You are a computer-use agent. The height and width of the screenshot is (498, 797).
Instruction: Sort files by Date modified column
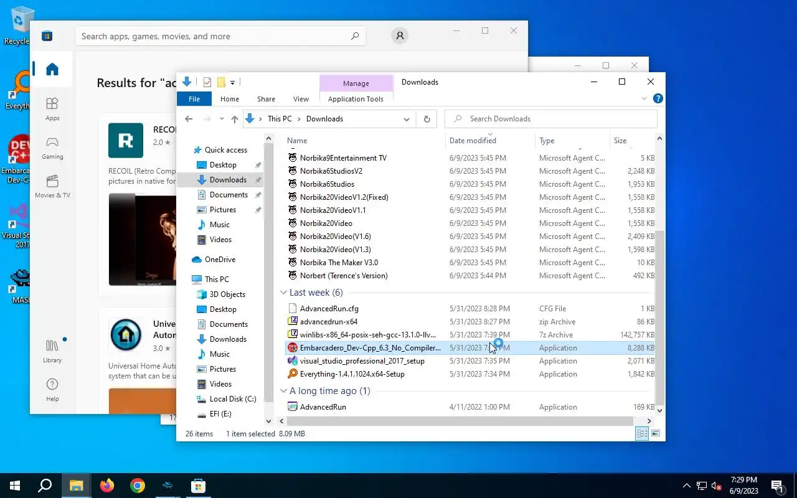point(490,141)
